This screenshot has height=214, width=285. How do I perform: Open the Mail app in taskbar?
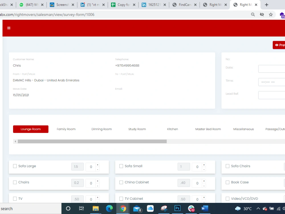coord(137,209)
